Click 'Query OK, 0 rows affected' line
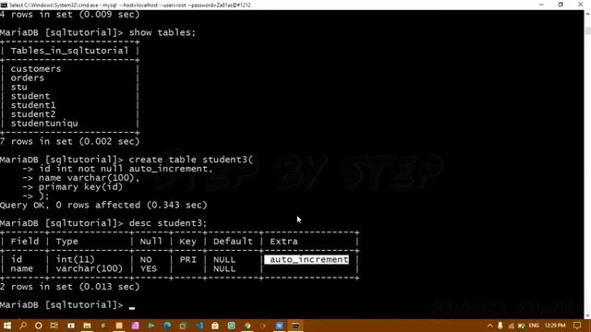 point(103,205)
